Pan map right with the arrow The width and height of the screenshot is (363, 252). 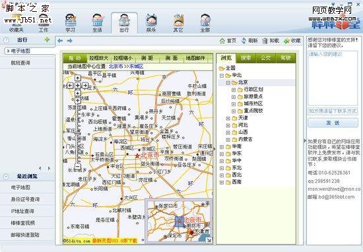tap(85, 85)
